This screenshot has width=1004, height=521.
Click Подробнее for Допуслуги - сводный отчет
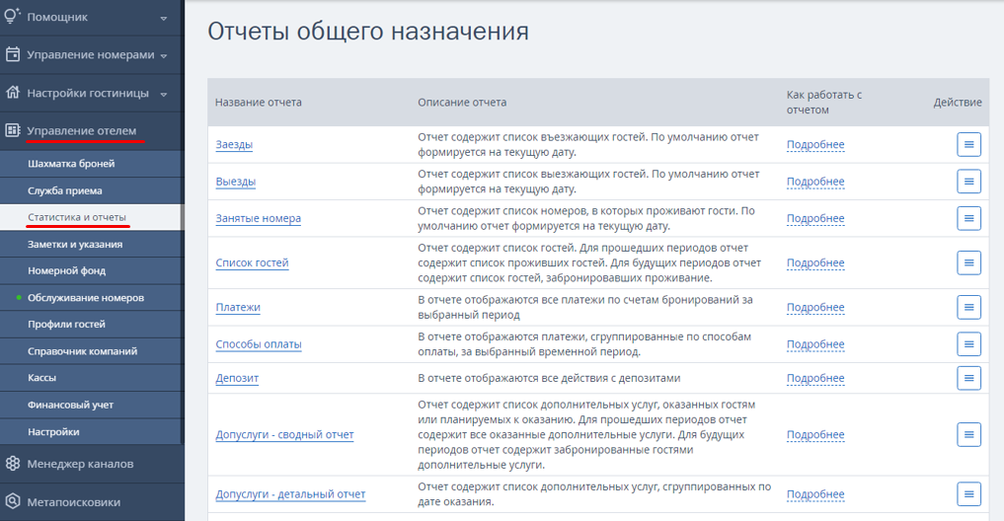coord(815,434)
